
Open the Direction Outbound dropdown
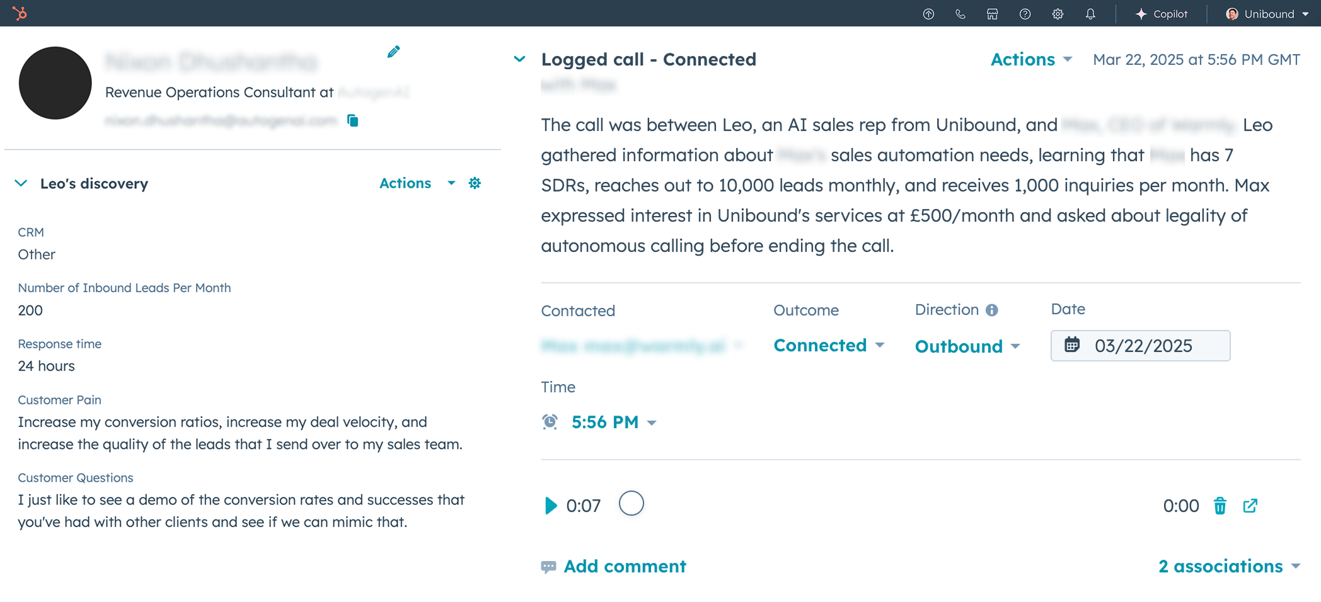pos(967,346)
